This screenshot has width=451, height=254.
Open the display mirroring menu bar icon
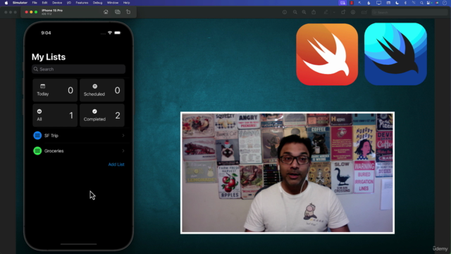[x=378, y=3]
